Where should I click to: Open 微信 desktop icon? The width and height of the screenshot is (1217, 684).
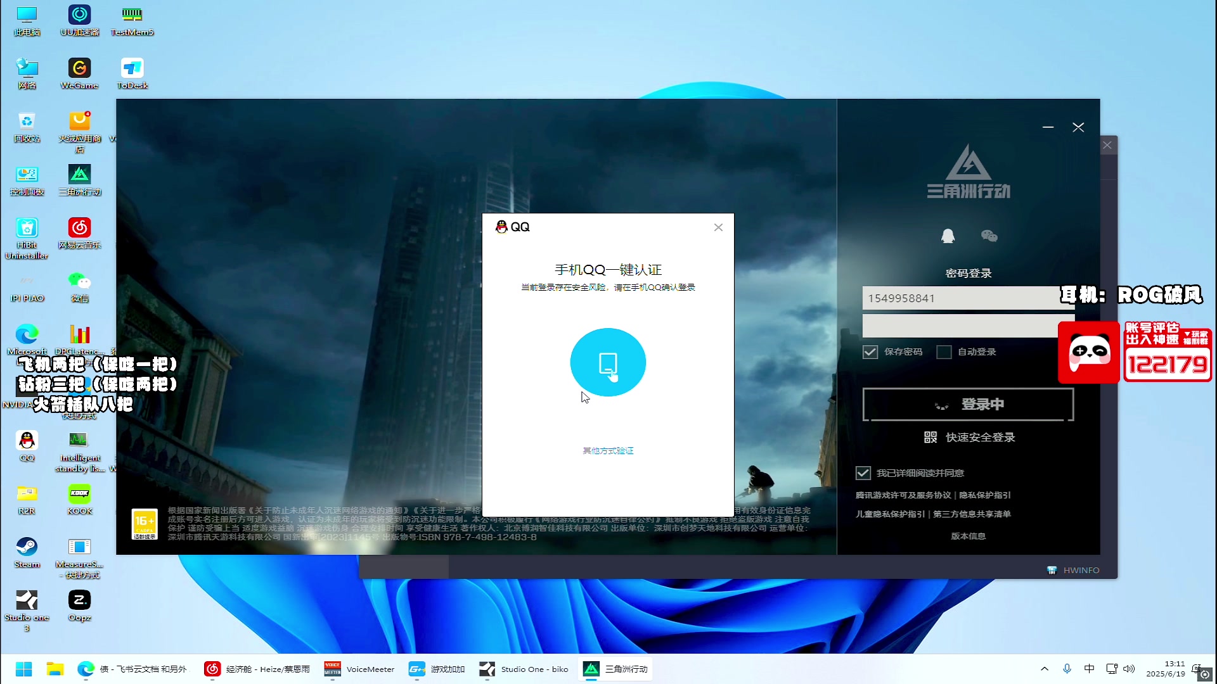pyautogui.click(x=79, y=287)
